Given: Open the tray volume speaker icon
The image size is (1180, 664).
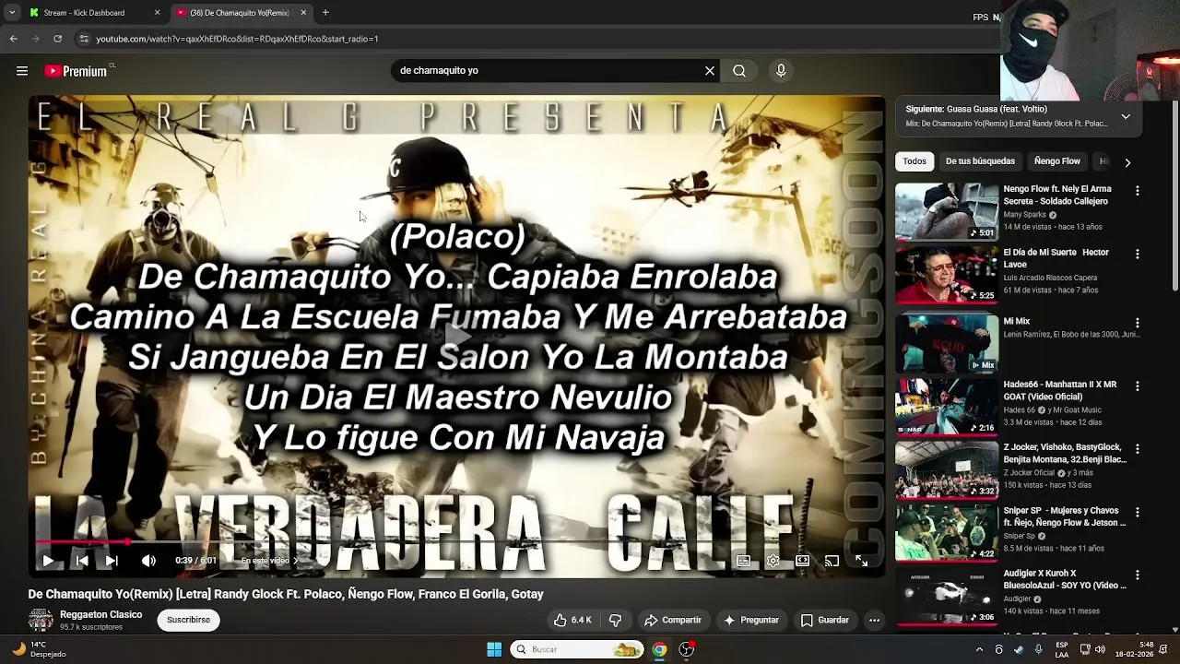Looking at the screenshot, I should pos(1100,649).
